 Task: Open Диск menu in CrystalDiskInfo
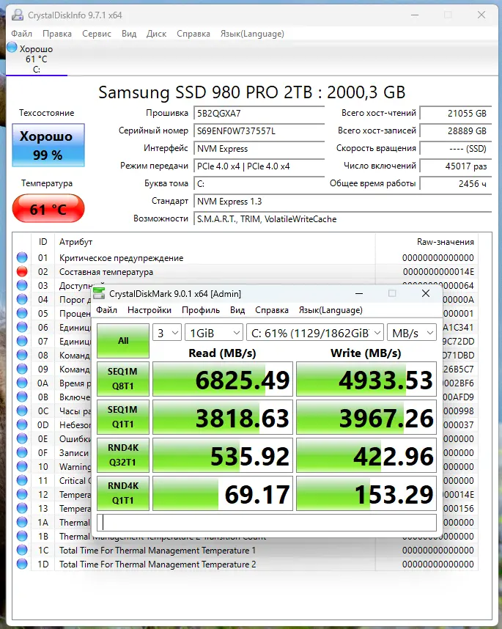[156, 34]
